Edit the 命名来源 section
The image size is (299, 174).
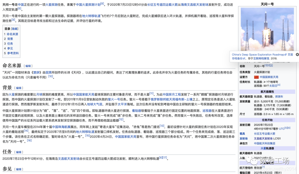coord(28,66)
